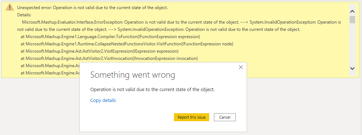Click the Something went wrong heading
Image resolution: width=362 pixels, height=135 pixels.
[132, 75]
